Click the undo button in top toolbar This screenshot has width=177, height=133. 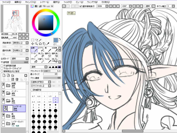click(64, 6)
